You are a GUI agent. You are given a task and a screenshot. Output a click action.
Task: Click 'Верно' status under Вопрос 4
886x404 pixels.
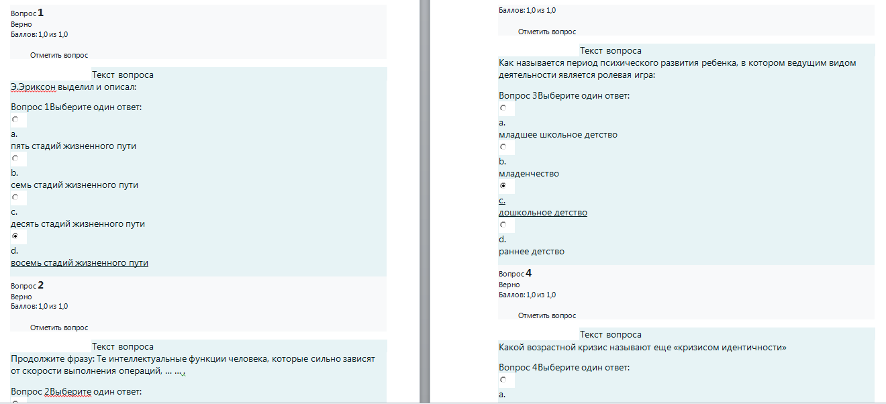click(x=509, y=285)
